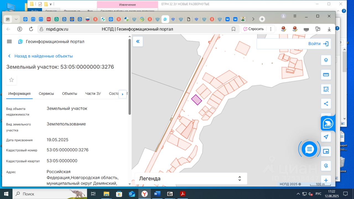This screenshot has width=354, height=199.
Task: Select the ruler measurement tool
Action: pyautogui.click(x=326, y=75)
